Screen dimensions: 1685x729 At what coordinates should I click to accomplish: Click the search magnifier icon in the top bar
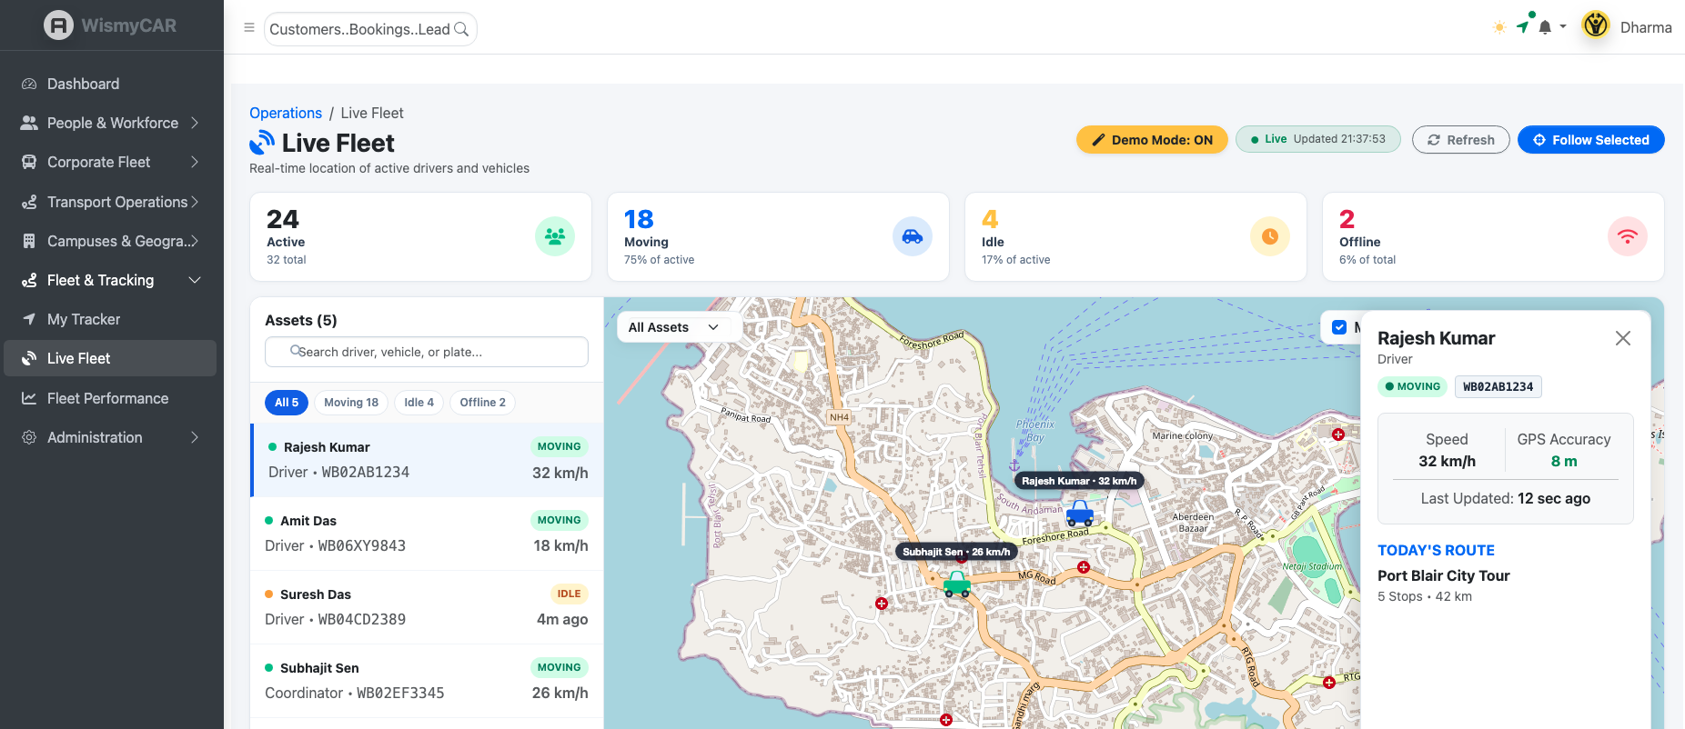[461, 29]
